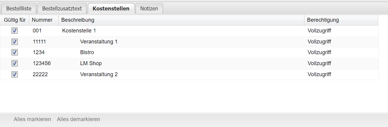Click Vollzugriff permission for Bistro row

[x=319, y=52]
